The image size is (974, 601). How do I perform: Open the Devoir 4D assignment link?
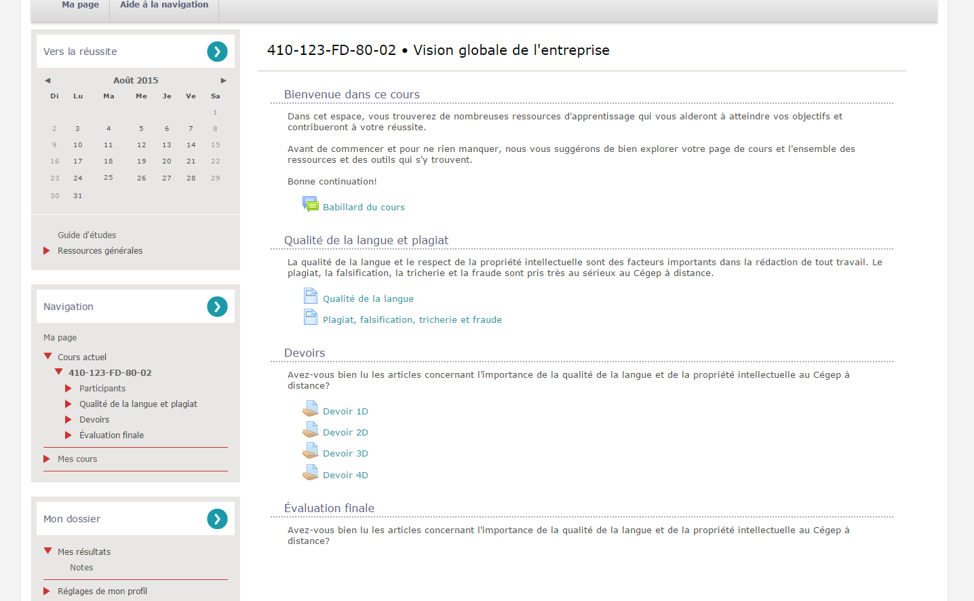345,476
